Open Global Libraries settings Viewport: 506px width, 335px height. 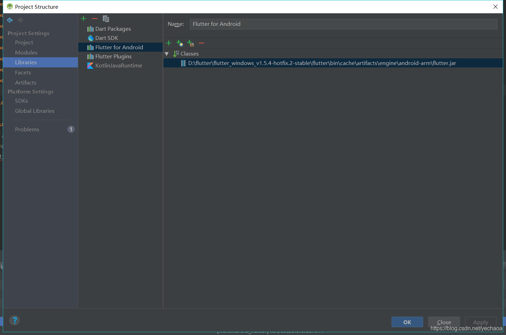[35, 111]
